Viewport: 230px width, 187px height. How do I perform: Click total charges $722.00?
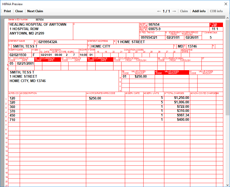pos(183,106)
